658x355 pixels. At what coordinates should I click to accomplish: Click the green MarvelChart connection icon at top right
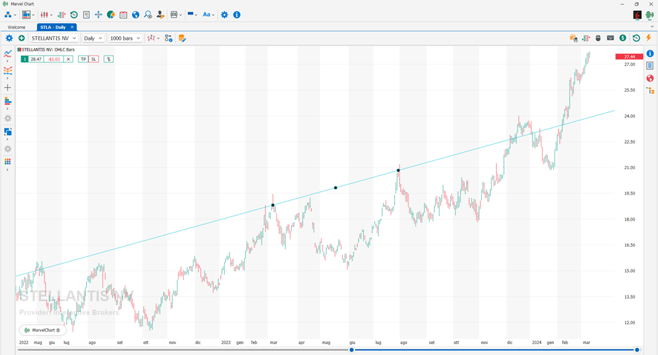(650, 14)
